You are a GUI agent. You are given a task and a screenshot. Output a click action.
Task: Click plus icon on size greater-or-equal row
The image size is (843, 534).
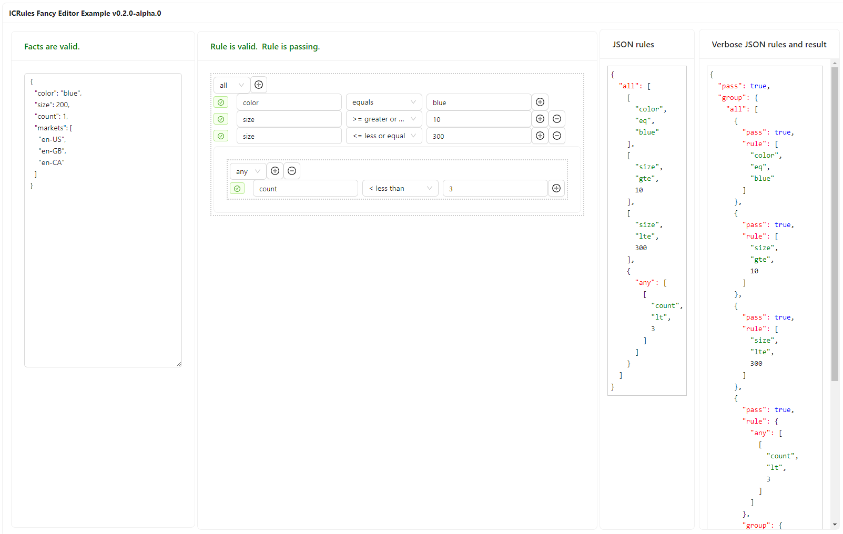pyautogui.click(x=540, y=119)
